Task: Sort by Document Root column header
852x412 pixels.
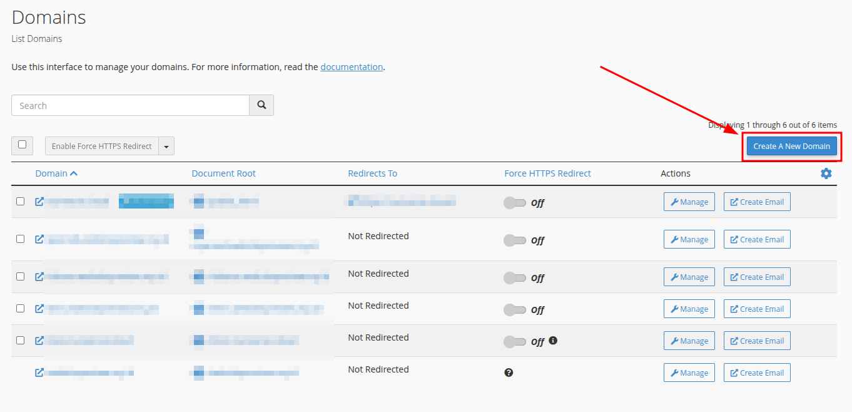Action: (x=223, y=173)
